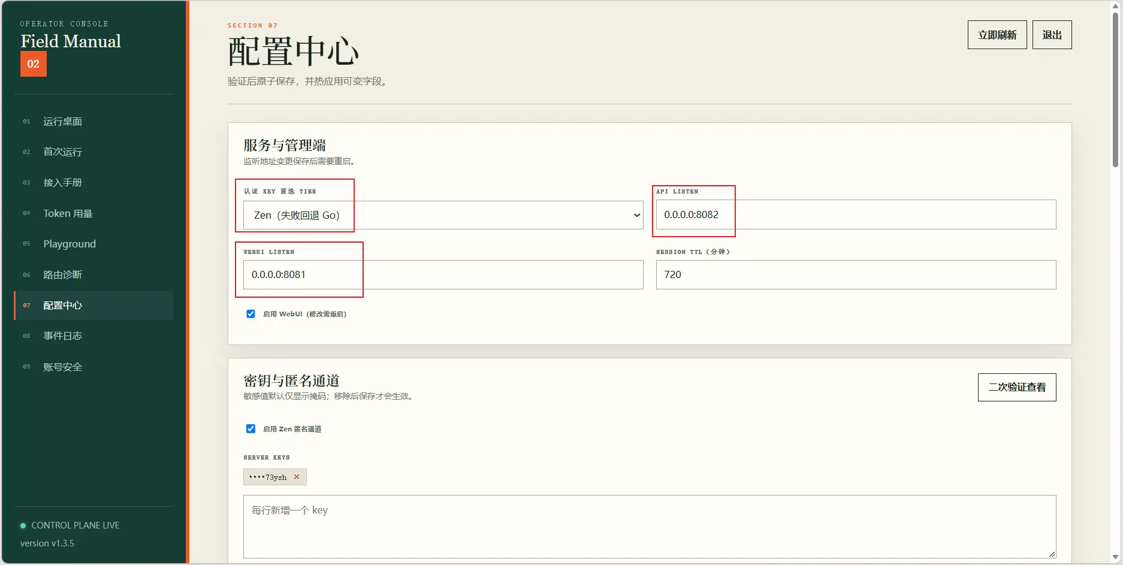Toggle 启用 WebUI checkbox
Image resolution: width=1123 pixels, height=565 pixels.
coord(250,314)
